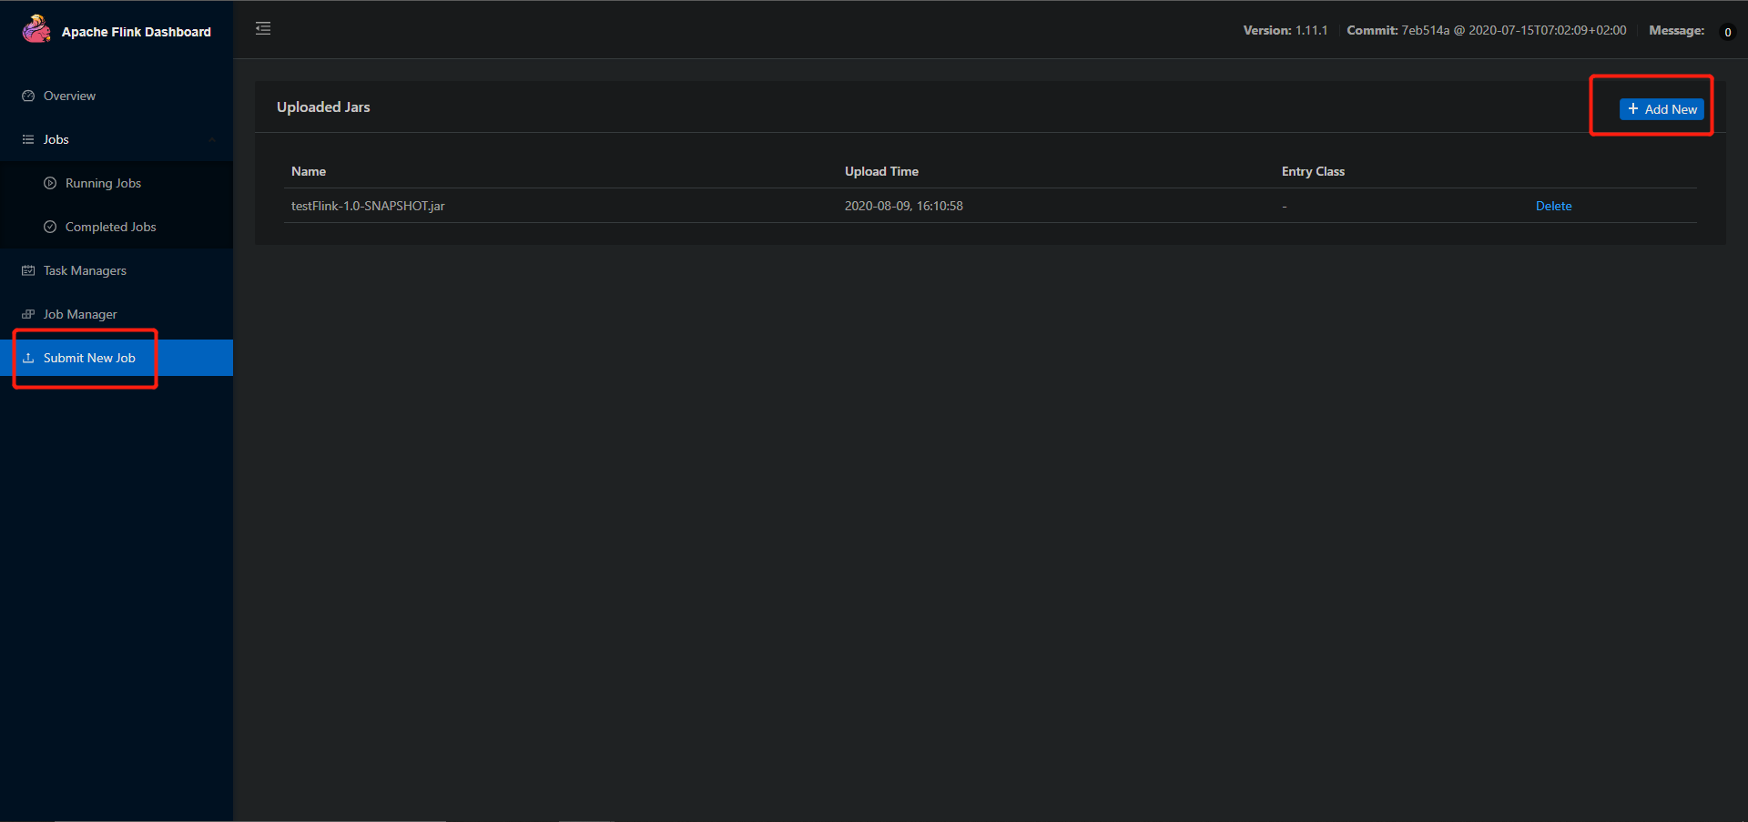Open the Overview page

[117, 96]
